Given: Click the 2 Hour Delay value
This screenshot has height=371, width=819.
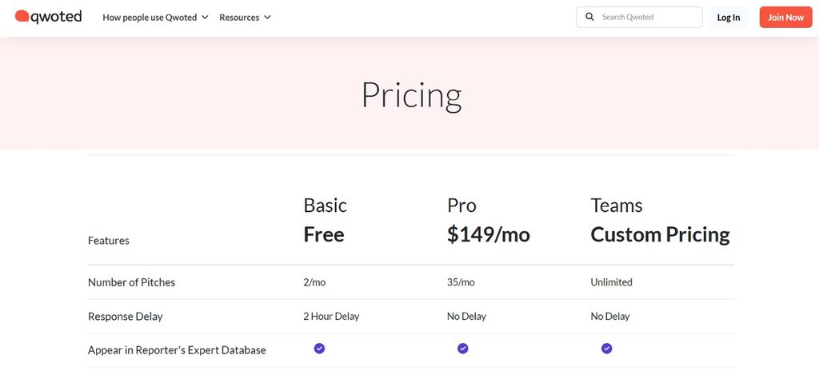Looking at the screenshot, I should tap(331, 316).
